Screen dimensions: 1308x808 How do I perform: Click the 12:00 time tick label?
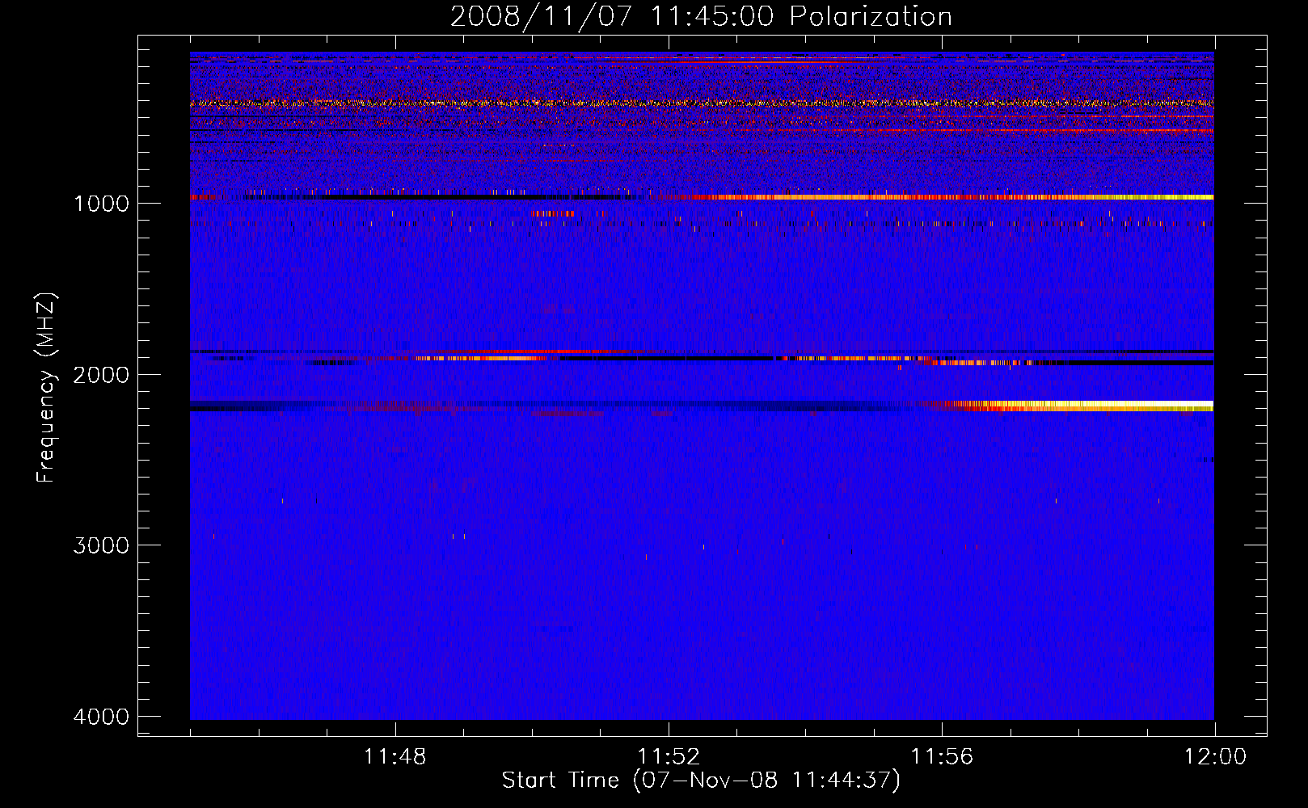1215,757
